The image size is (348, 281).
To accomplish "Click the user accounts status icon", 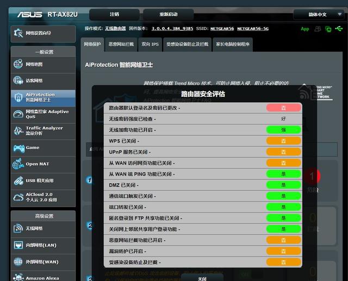I will tap(318, 29).
